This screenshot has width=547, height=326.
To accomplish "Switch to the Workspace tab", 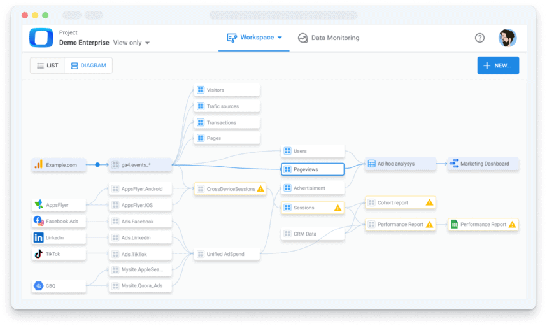I will click(254, 38).
